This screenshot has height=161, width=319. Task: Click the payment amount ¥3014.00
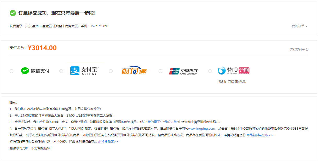tap(42, 48)
